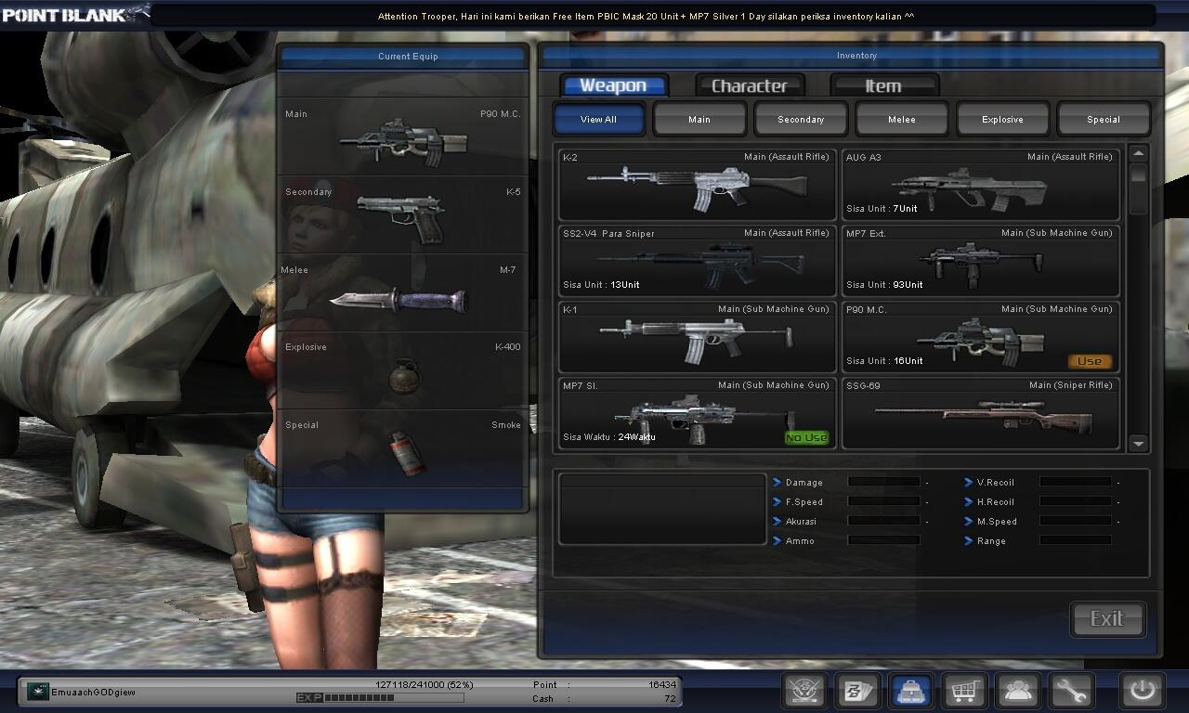Click the V.Recoil stat label

[x=996, y=483]
